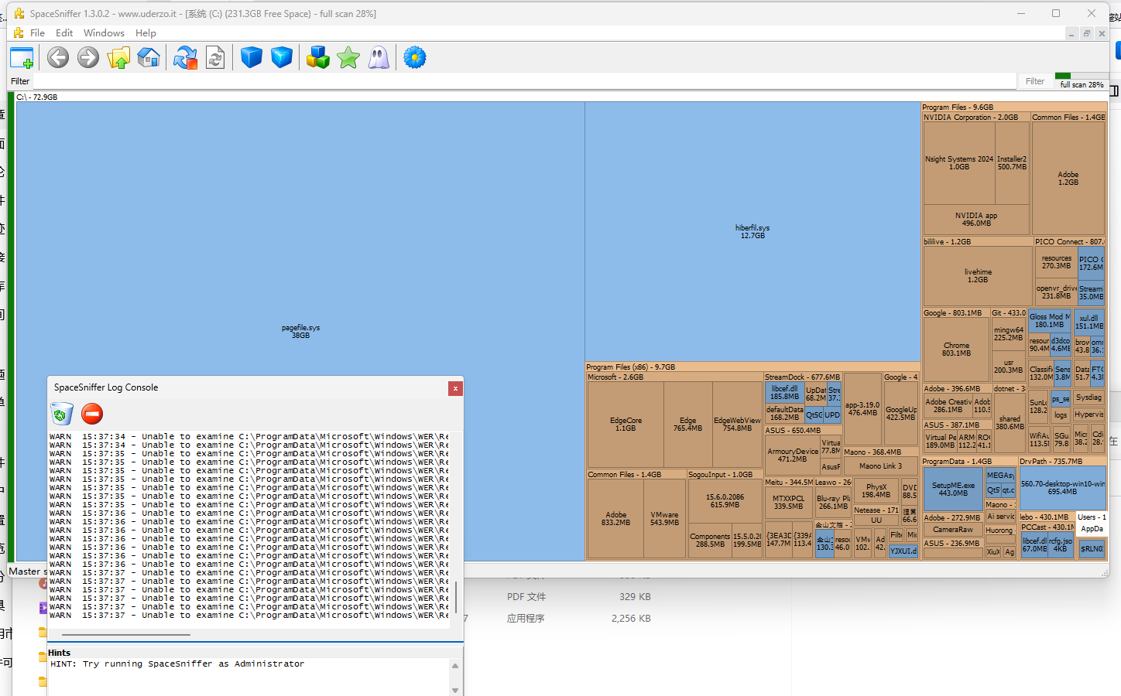Image resolution: width=1121 pixels, height=696 pixels.
Task: Go back with the left arrow icon
Action: (x=58, y=58)
